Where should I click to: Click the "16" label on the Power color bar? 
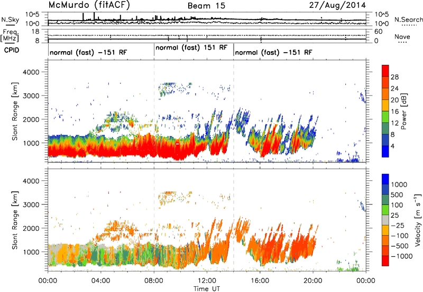394,112
